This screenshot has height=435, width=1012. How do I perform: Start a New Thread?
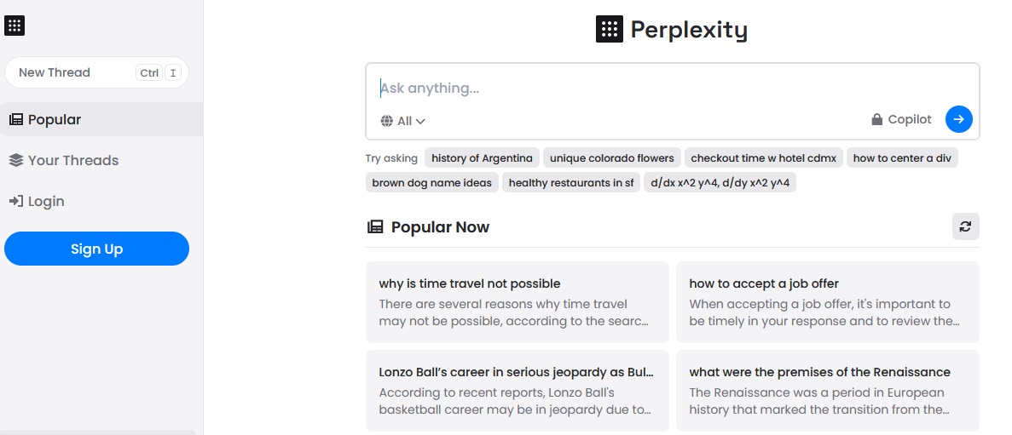point(97,72)
